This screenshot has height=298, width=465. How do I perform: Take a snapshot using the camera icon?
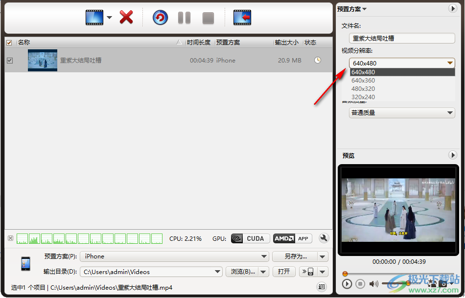click(x=444, y=283)
